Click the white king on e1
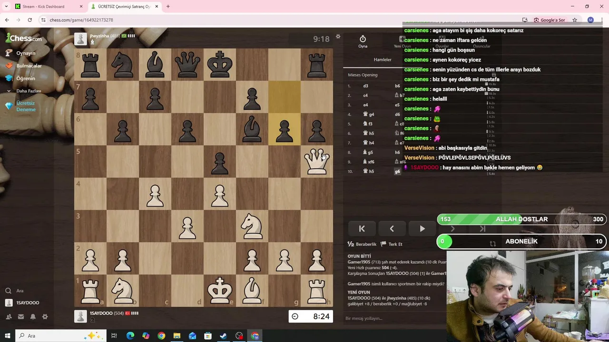This screenshot has height=342, width=609. click(x=219, y=291)
